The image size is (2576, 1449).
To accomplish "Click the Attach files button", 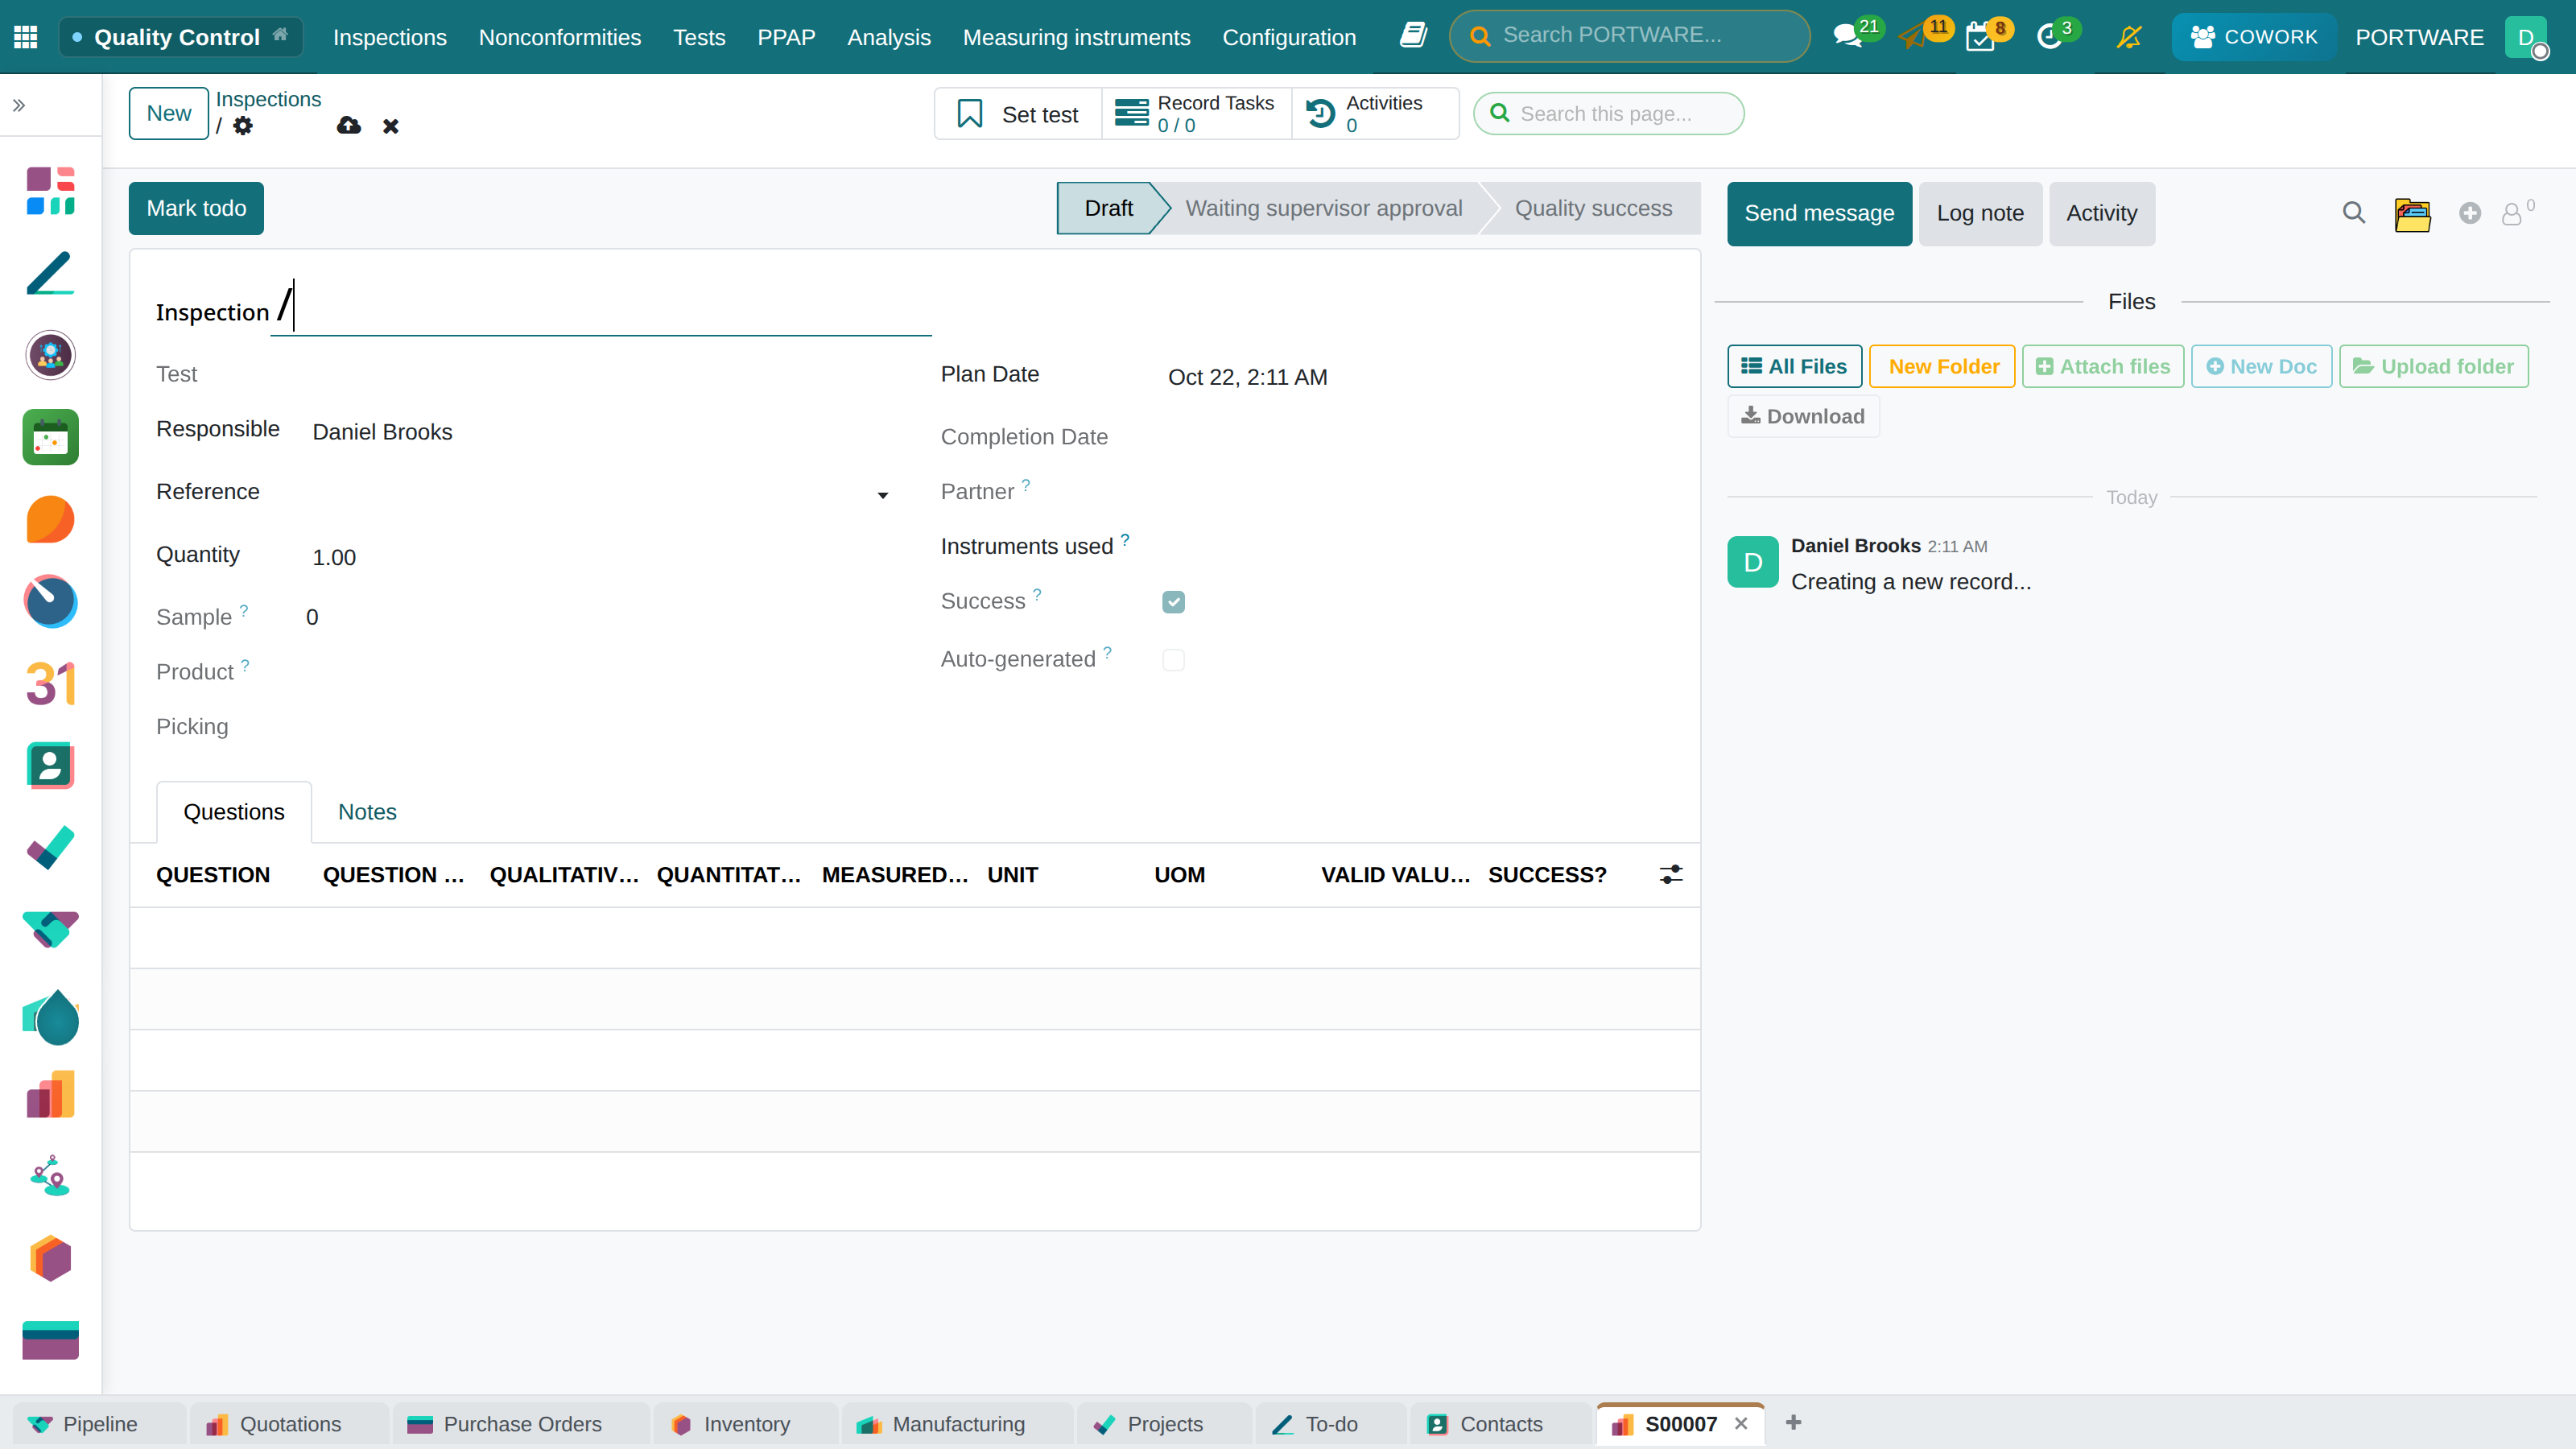I will pos(2103,366).
